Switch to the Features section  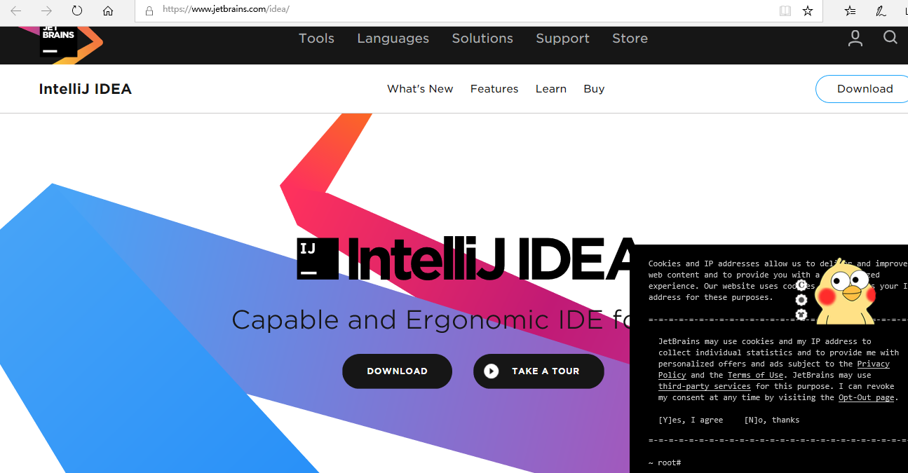tap(494, 89)
